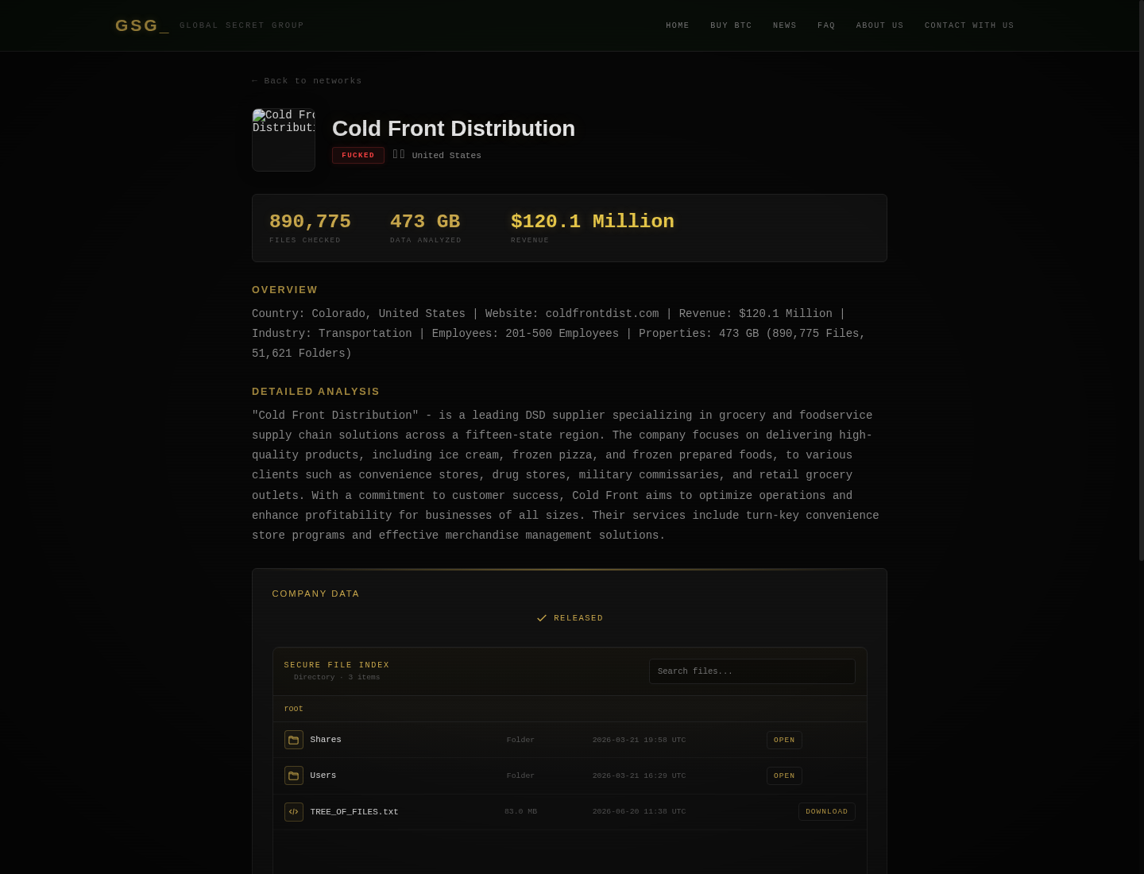
Task: Click the Shares folder icon
Action: tap(294, 740)
